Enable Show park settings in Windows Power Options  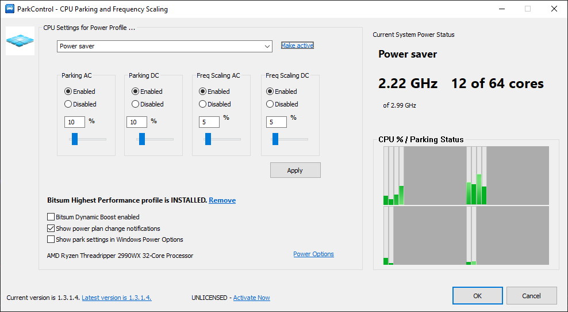coord(51,239)
